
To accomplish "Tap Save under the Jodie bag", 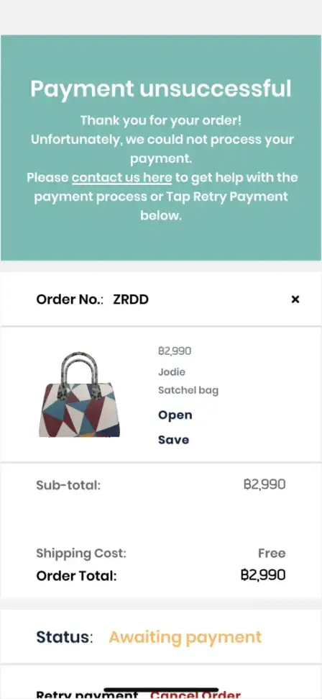I will pos(173,440).
